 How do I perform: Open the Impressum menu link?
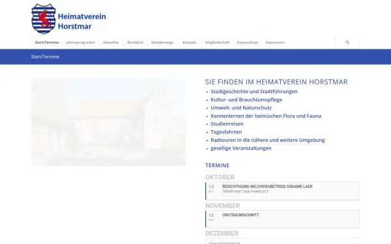[x=275, y=42]
